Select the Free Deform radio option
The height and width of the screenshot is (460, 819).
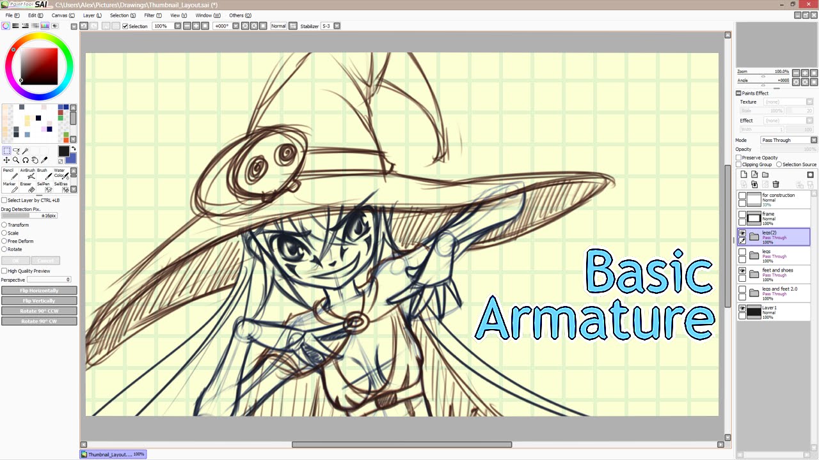(x=4, y=241)
